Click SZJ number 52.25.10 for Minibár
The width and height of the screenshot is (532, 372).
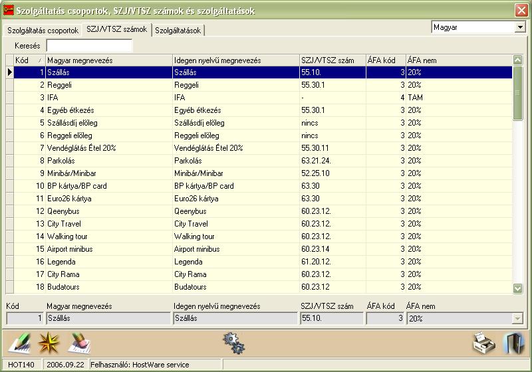pyautogui.click(x=315, y=173)
